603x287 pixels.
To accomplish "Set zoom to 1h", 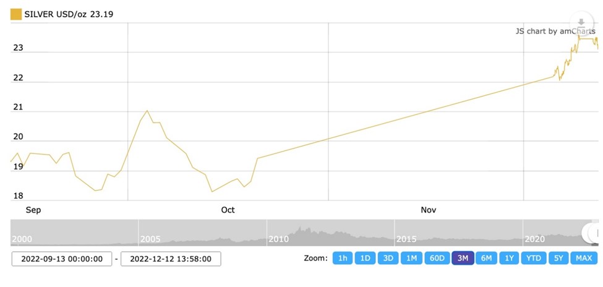I will pyautogui.click(x=342, y=258).
